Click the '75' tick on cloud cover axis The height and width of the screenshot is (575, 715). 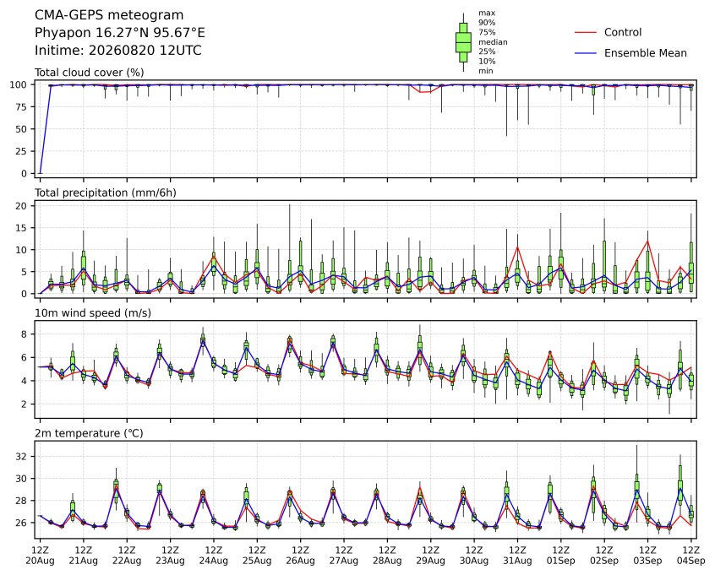coord(21,106)
